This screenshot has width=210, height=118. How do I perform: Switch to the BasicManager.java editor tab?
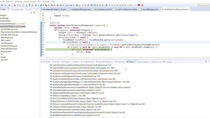(149, 10)
